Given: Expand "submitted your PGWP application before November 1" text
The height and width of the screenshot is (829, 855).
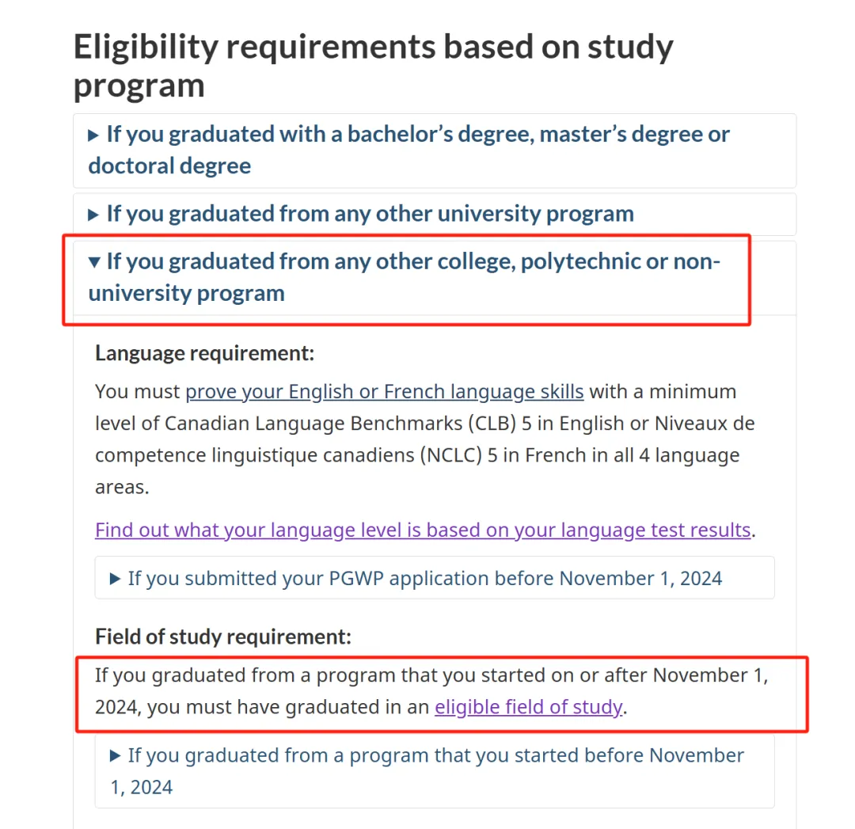Looking at the screenshot, I should point(425,578).
